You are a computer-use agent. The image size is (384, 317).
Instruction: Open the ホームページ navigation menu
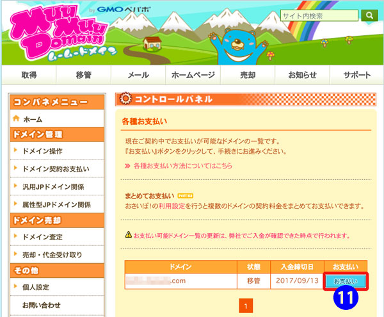tap(193, 75)
